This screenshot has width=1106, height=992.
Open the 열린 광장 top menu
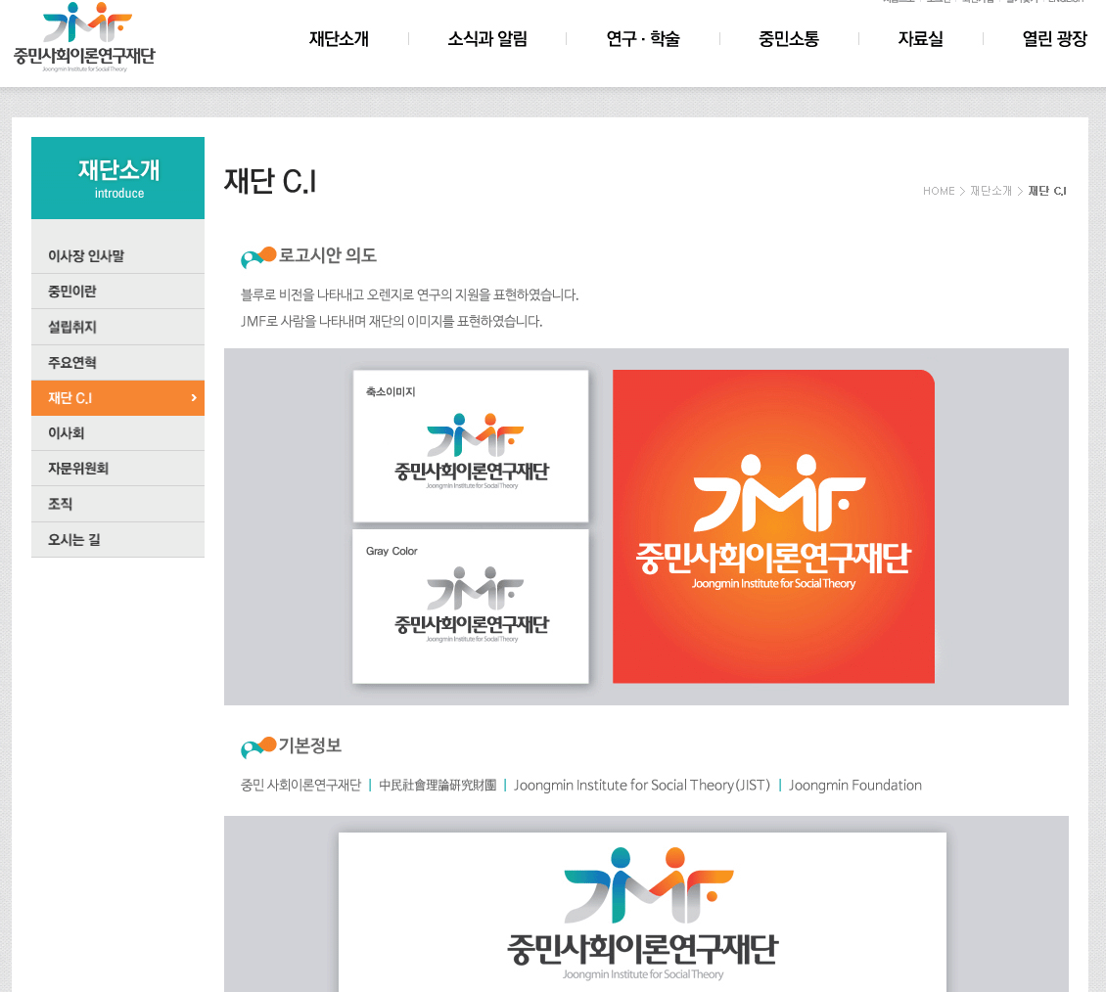point(1054,39)
